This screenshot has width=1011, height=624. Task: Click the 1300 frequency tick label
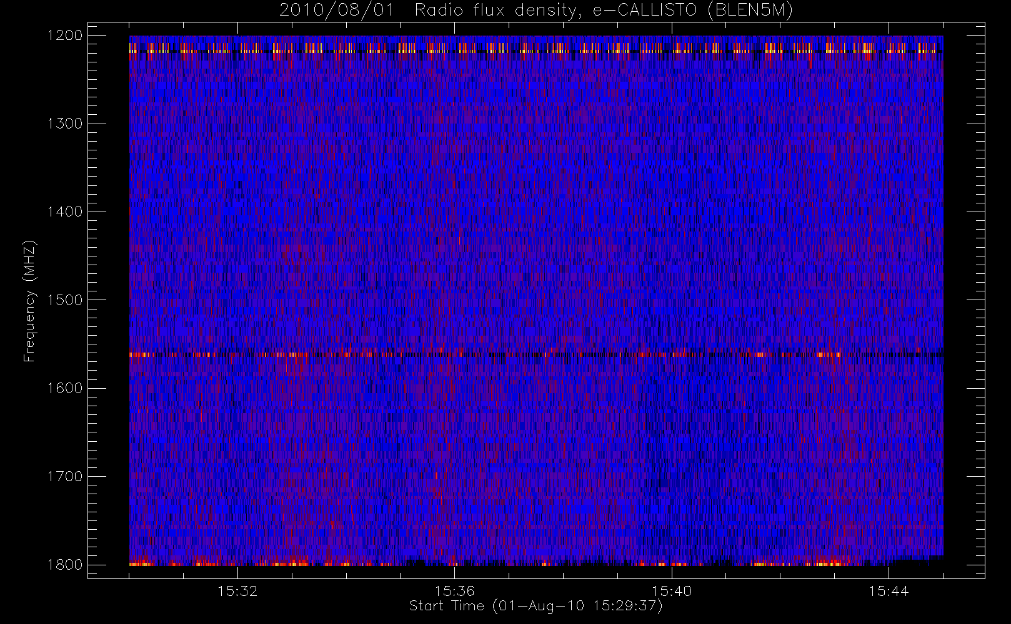click(x=65, y=124)
